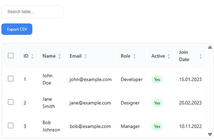
Task: Toggle the select-all header checkbox
Action: click(x=11, y=56)
